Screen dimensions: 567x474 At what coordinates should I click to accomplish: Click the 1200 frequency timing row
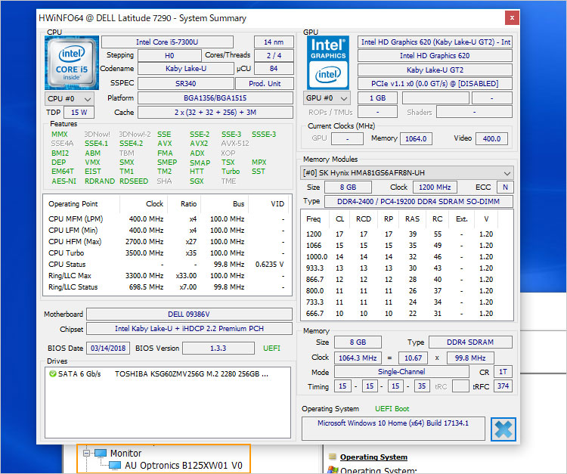click(407, 234)
